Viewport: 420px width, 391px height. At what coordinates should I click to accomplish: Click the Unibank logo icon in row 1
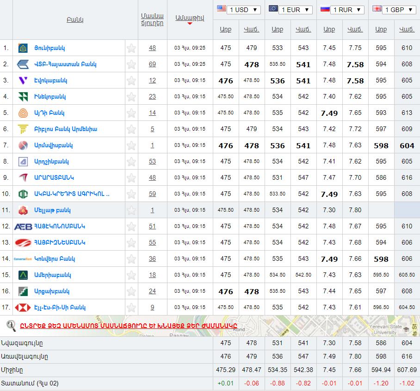(x=23, y=48)
